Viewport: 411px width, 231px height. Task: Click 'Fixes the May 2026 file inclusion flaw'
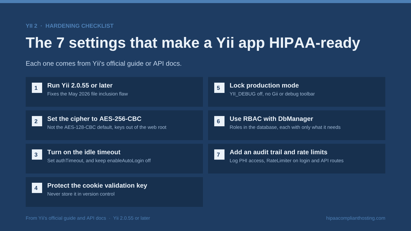[88, 94]
